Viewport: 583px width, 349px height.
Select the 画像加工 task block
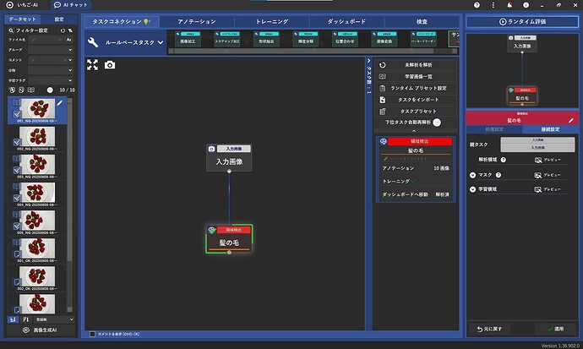(188, 39)
